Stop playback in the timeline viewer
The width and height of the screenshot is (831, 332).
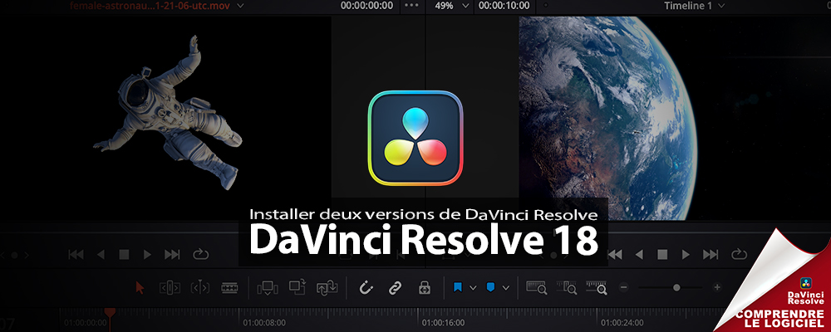coord(662,255)
